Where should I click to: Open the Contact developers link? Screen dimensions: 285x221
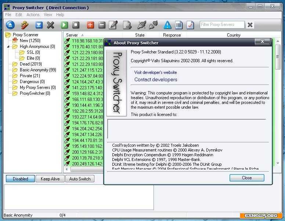(156, 79)
